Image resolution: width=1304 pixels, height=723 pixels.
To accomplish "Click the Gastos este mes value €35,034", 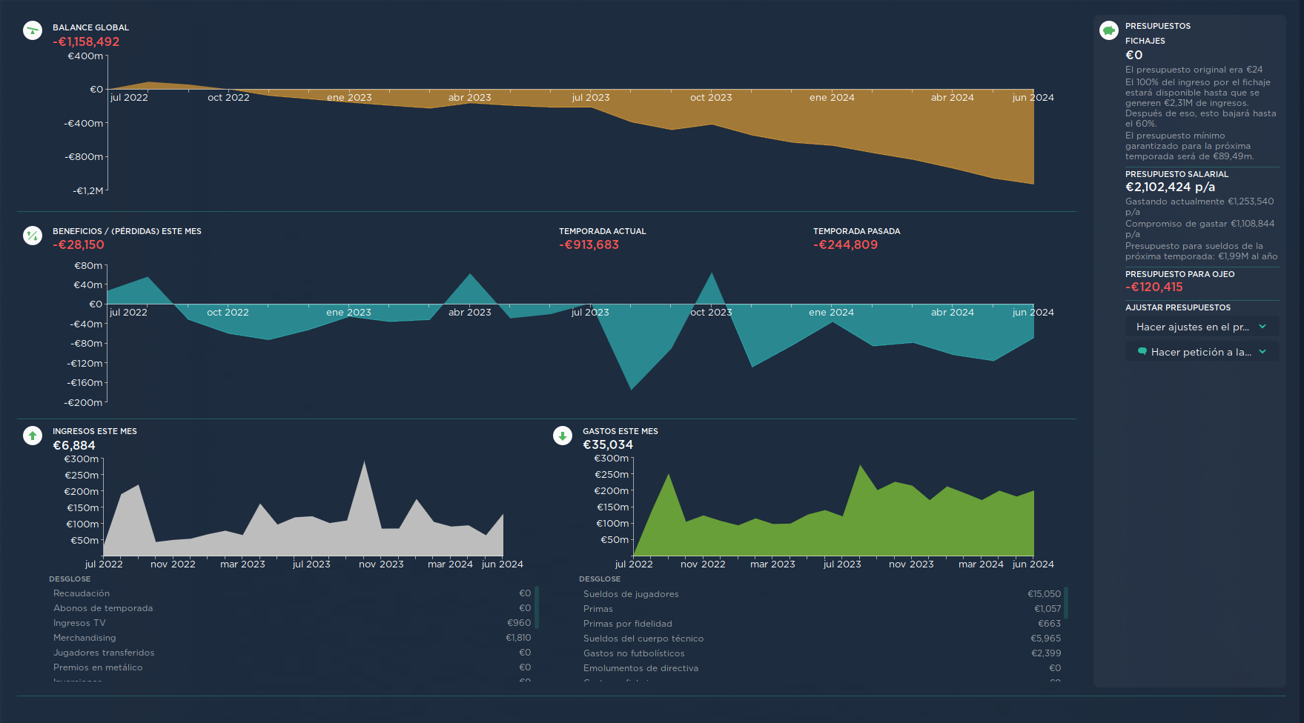I will (608, 444).
